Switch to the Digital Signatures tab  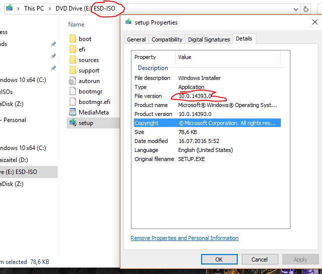209,39
